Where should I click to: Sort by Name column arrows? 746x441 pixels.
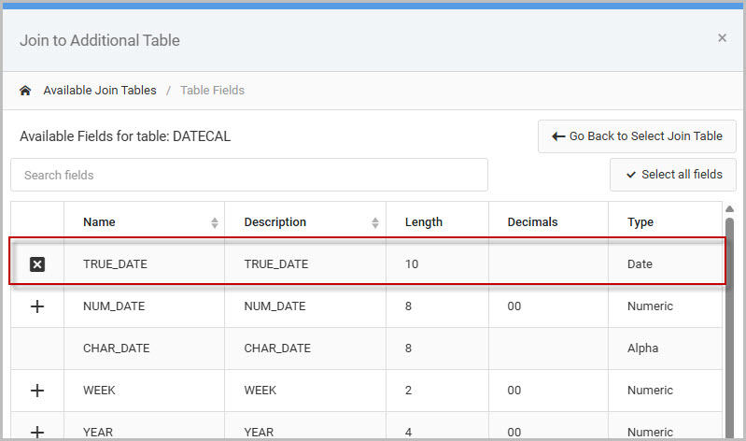pos(215,222)
